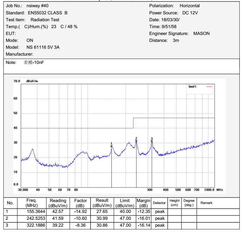Select the Factor (dB) column header
This screenshot has width=243, height=233.
[81, 203]
